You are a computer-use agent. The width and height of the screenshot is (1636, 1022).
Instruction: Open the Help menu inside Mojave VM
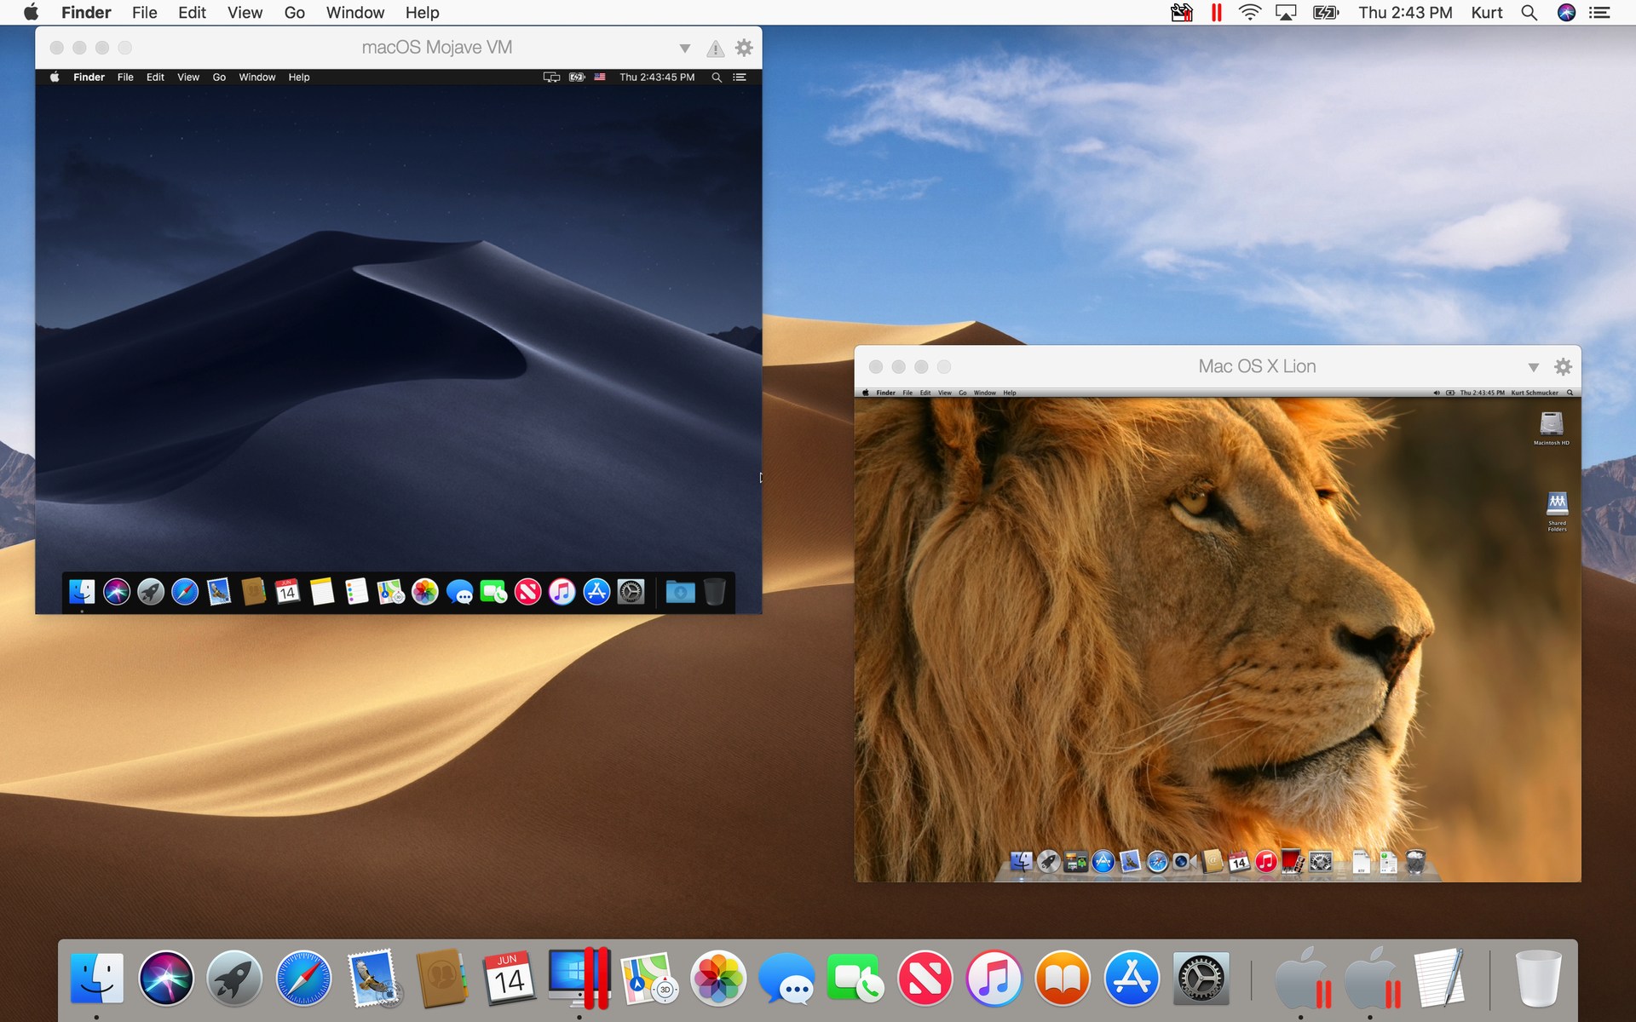299,78
